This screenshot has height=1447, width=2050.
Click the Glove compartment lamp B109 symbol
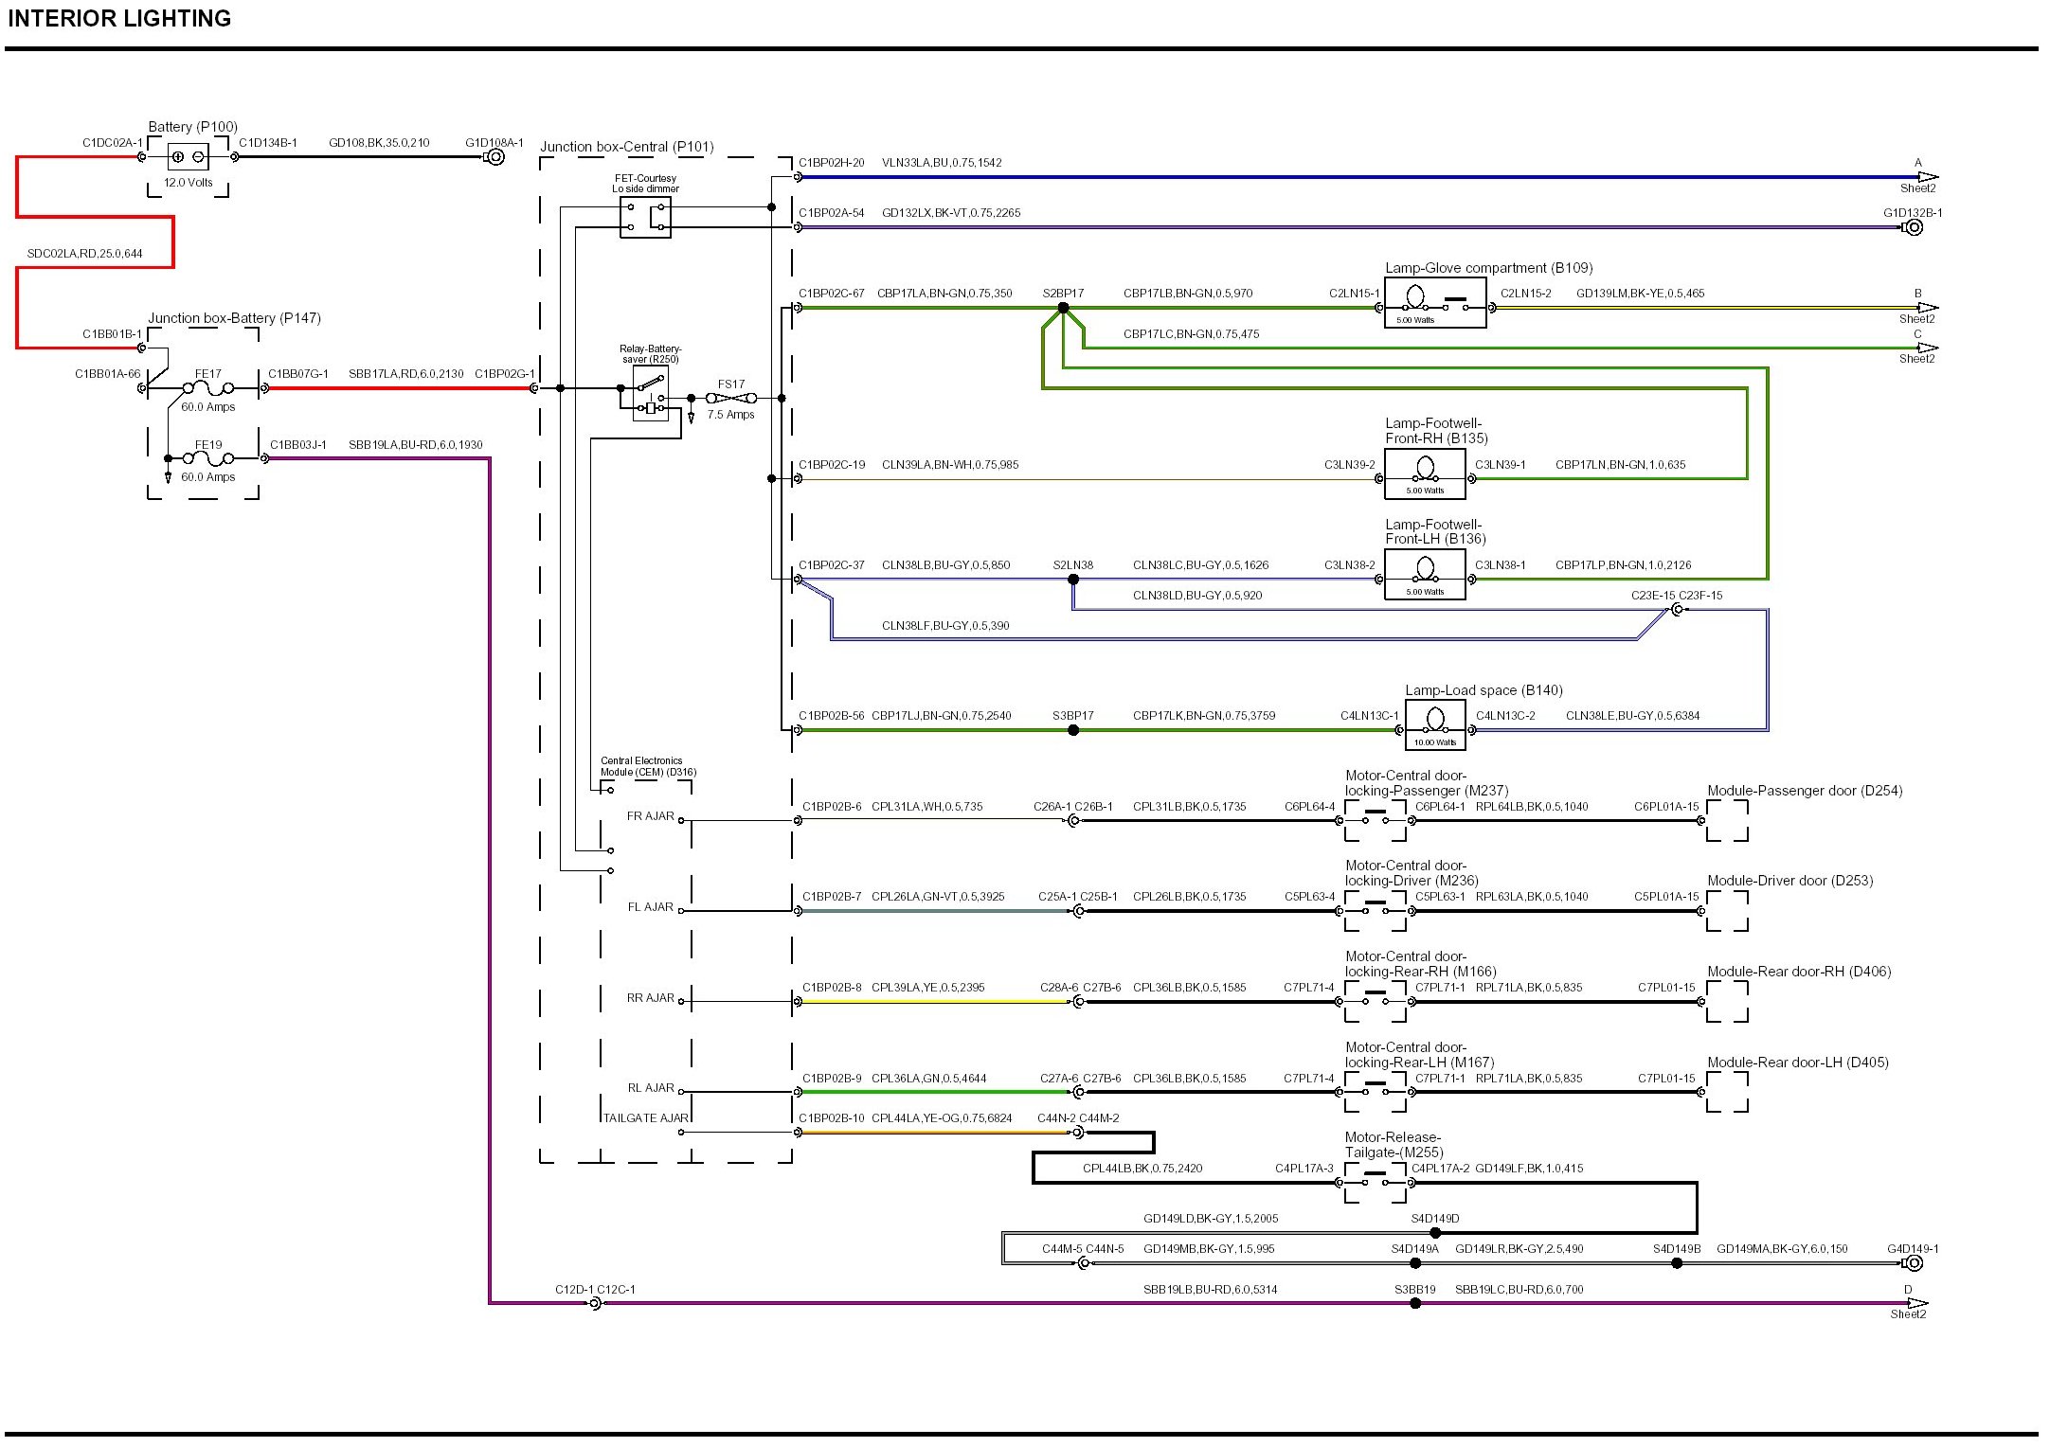1434,304
